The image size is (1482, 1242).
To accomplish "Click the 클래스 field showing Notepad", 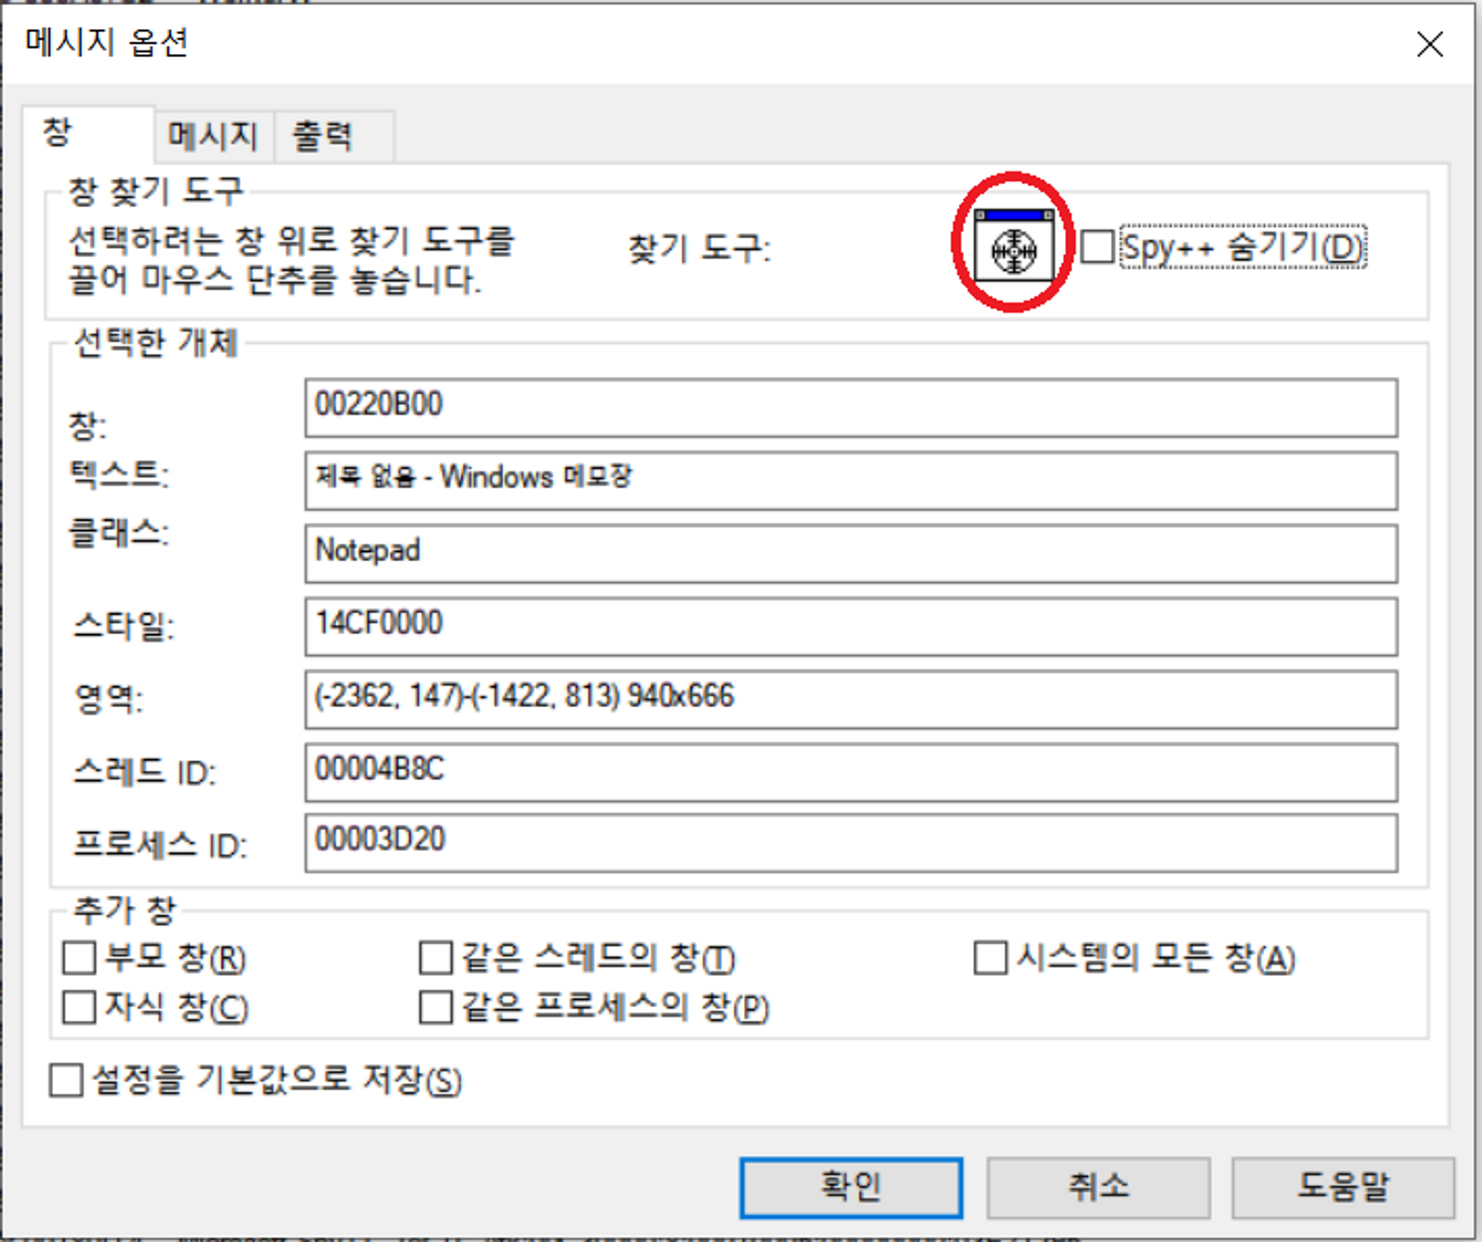I will tap(850, 552).
